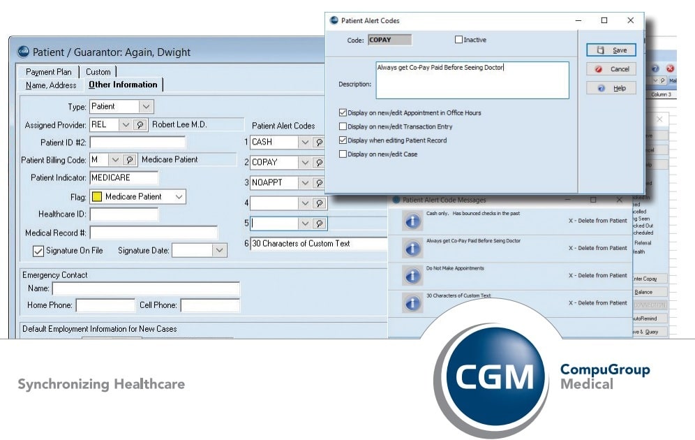Enable the Inactive checkbox
695x440 pixels.
coord(458,40)
